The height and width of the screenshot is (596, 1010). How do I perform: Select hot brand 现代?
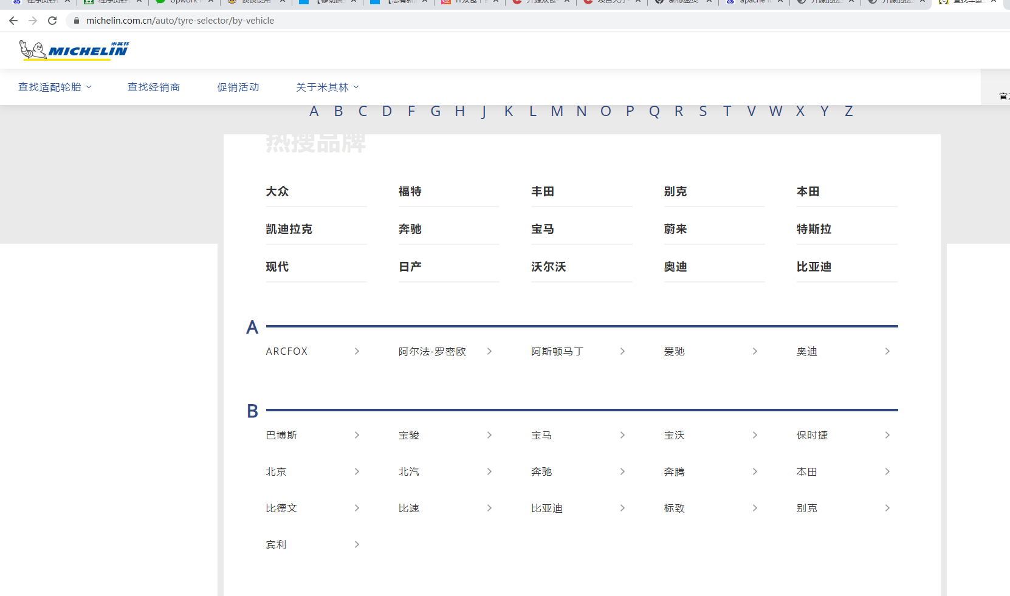tap(277, 267)
